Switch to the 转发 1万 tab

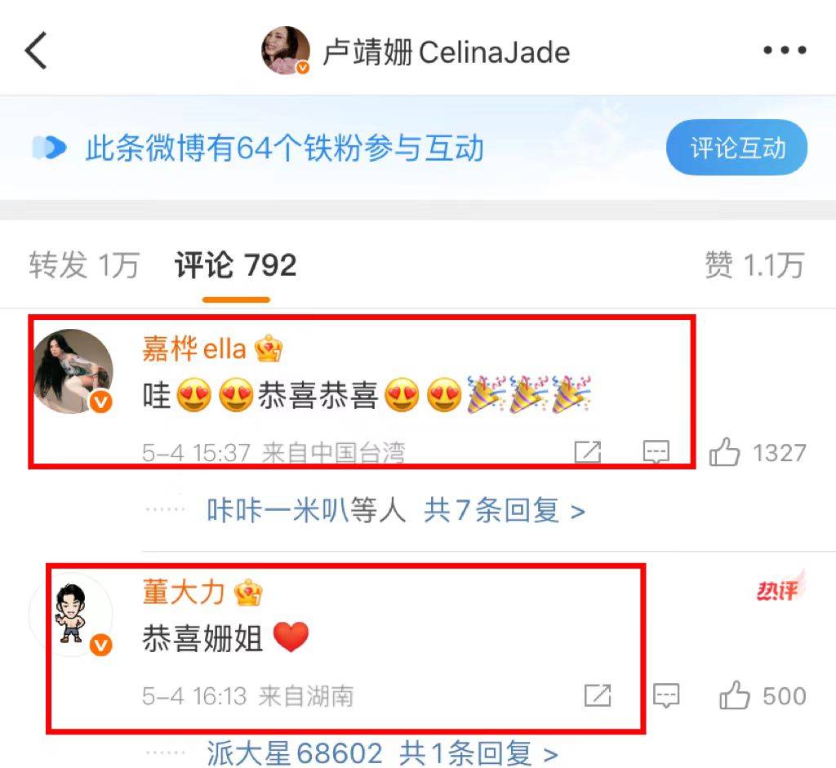pyautogui.click(x=84, y=265)
